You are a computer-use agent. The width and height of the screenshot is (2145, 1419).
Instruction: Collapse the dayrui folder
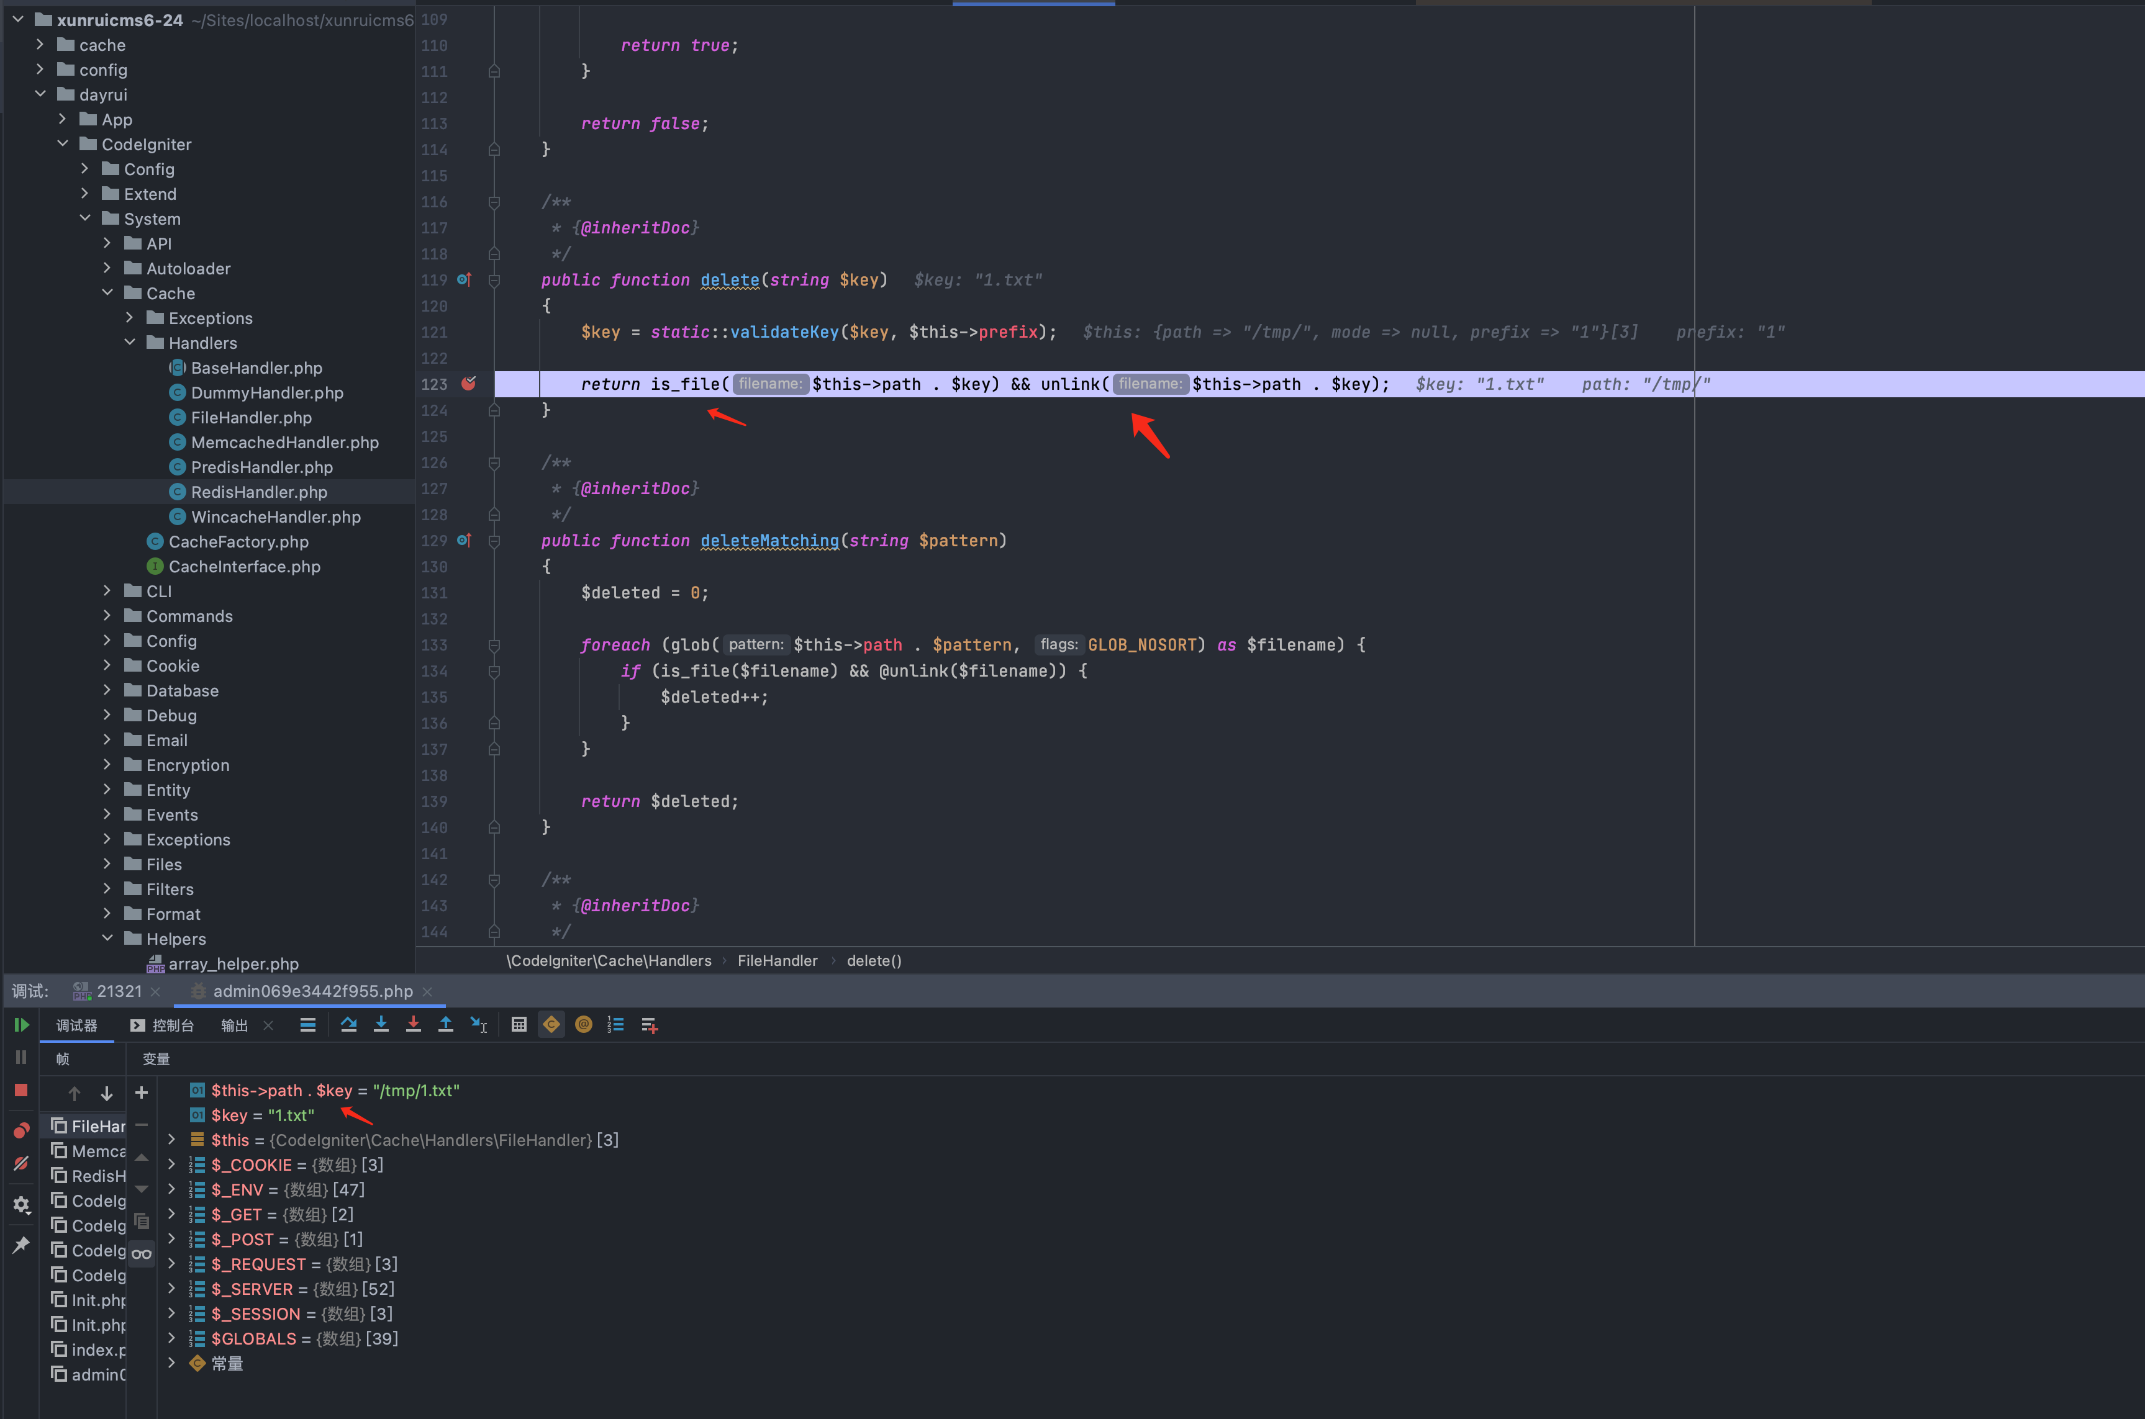tap(41, 94)
